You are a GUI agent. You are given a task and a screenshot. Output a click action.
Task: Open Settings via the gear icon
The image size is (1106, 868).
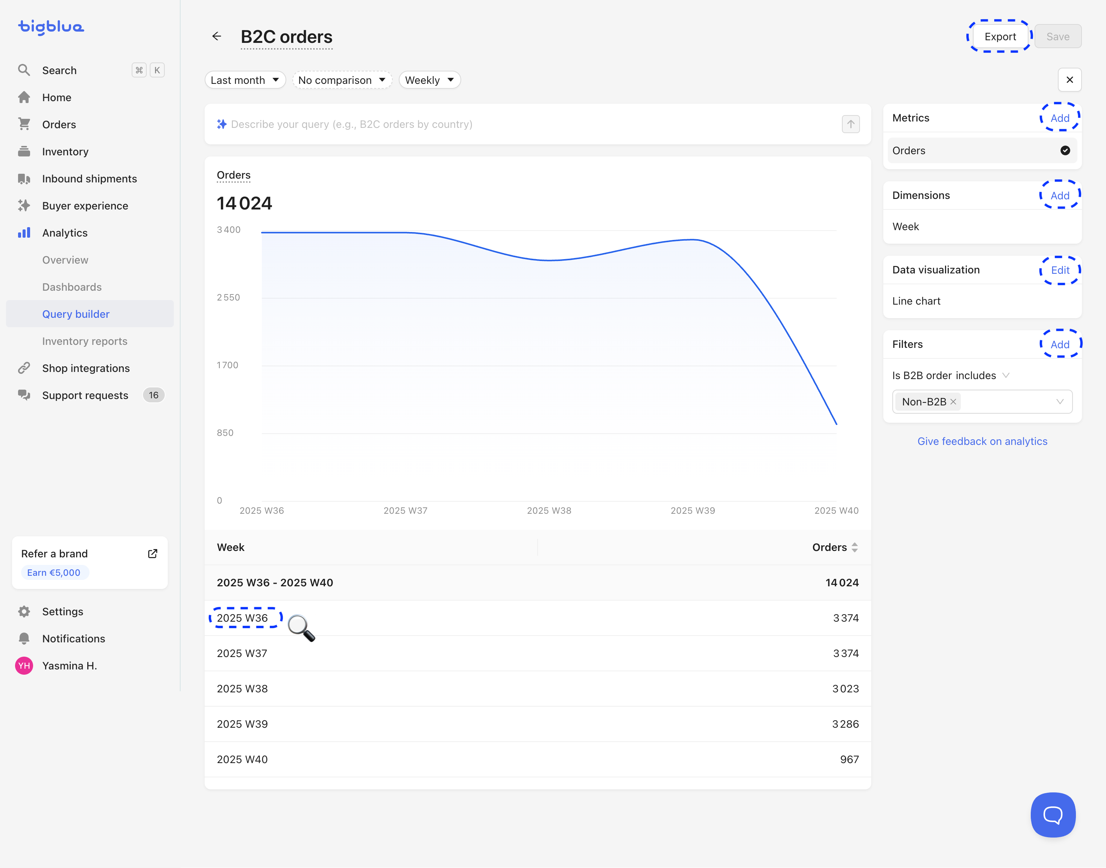(x=24, y=612)
